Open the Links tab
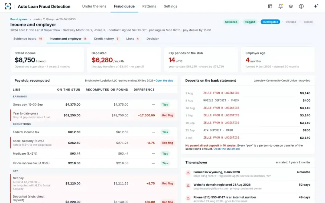 pyautogui.click(x=133, y=39)
